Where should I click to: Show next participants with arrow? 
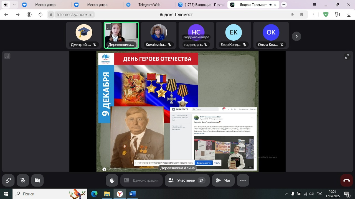click(296, 36)
